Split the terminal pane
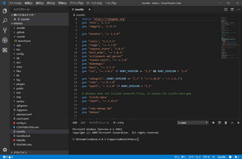Screen dimensions: 242x159 220,123
